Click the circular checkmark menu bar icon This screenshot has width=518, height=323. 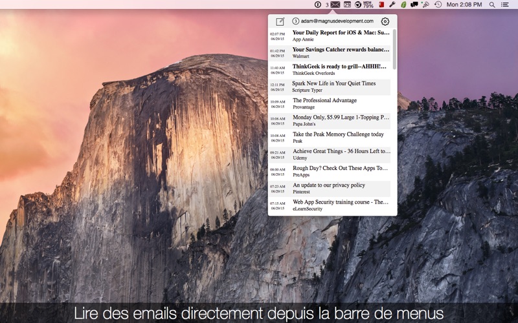click(x=358, y=5)
